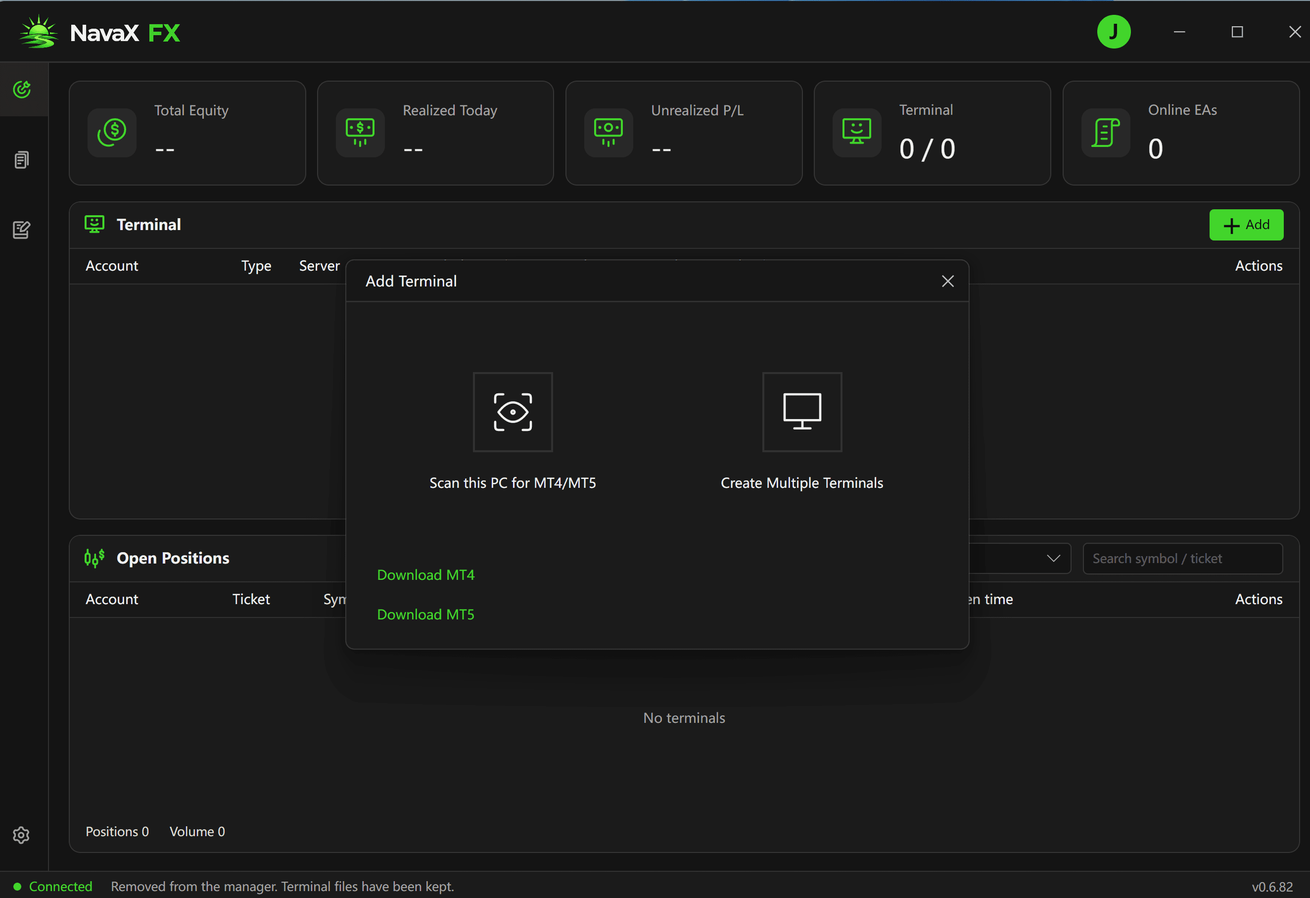The width and height of the screenshot is (1310, 898).
Task: Click the Account column header in Open Positions
Action: coord(112,599)
